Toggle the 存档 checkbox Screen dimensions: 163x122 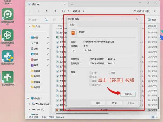(x=90, y=77)
